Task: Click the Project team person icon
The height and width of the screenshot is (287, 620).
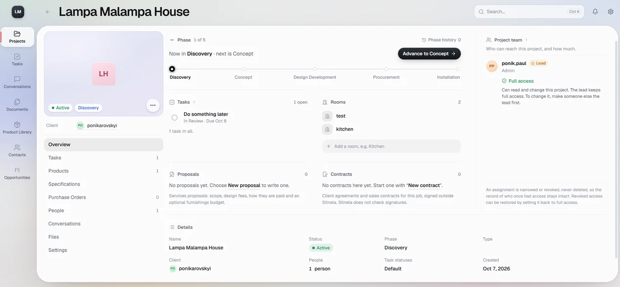Action: (488, 40)
